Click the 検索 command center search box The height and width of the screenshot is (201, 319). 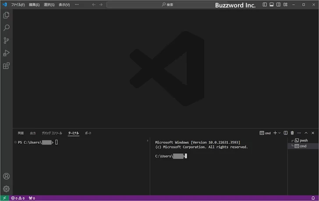(x=167, y=4)
